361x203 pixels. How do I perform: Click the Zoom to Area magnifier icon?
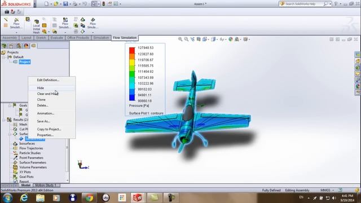pyautogui.click(x=186, y=39)
